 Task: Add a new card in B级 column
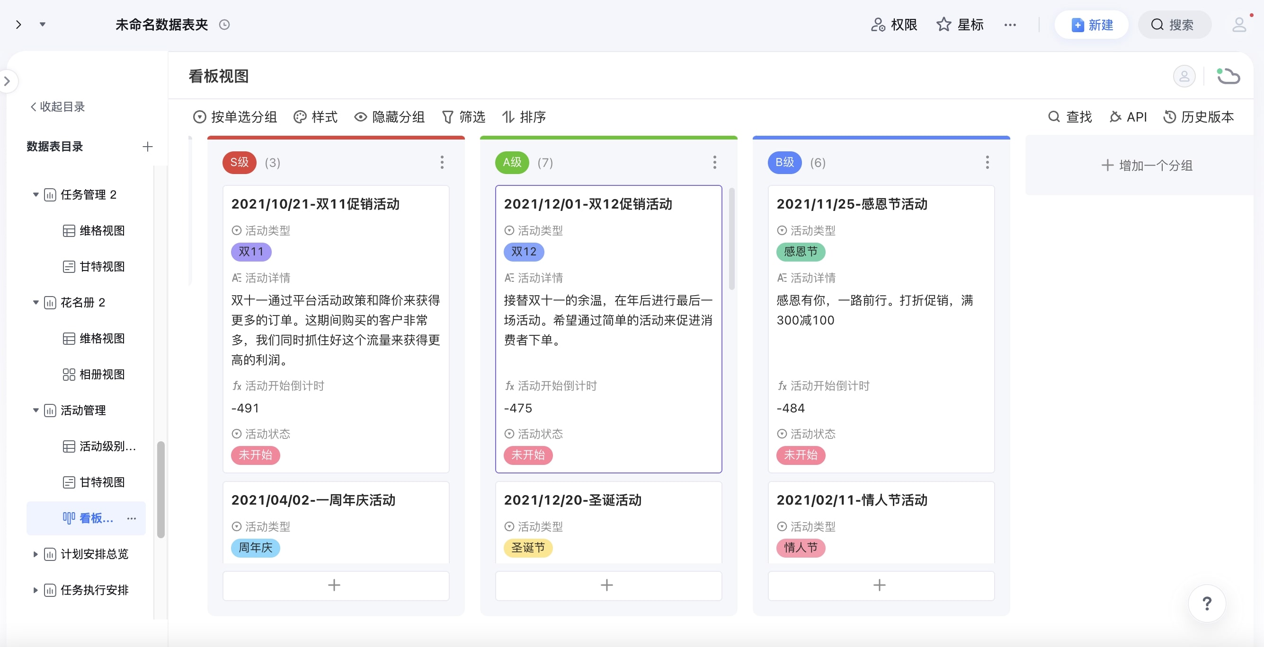point(880,585)
